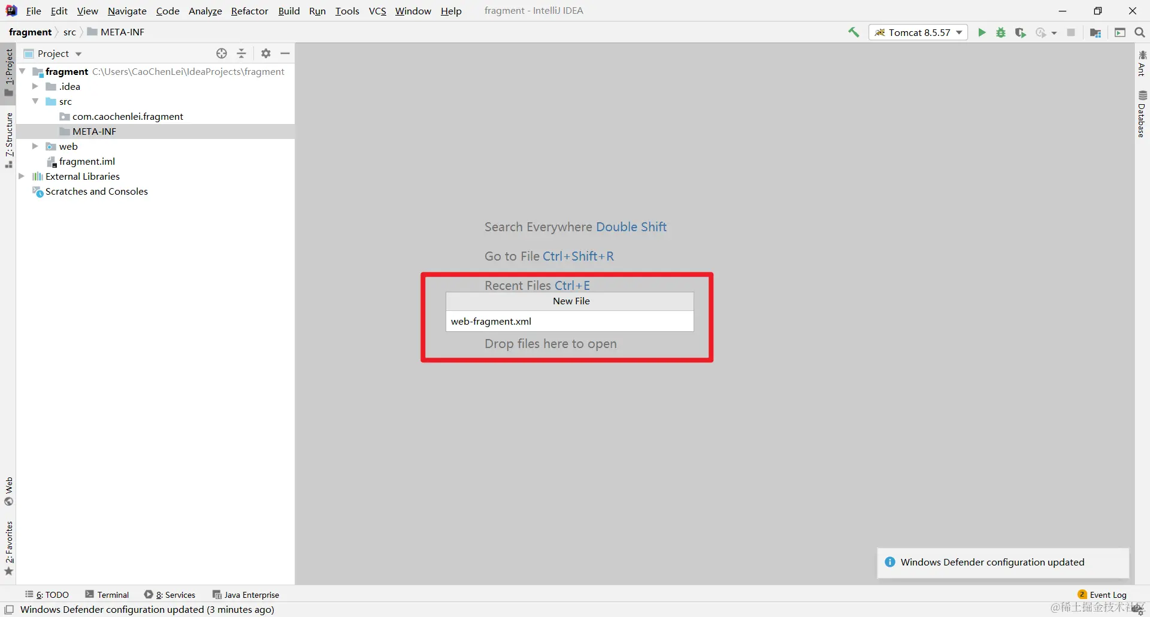Open the 8: Services tool window
Viewport: 1150px width, 617px height.
point(170,595)
